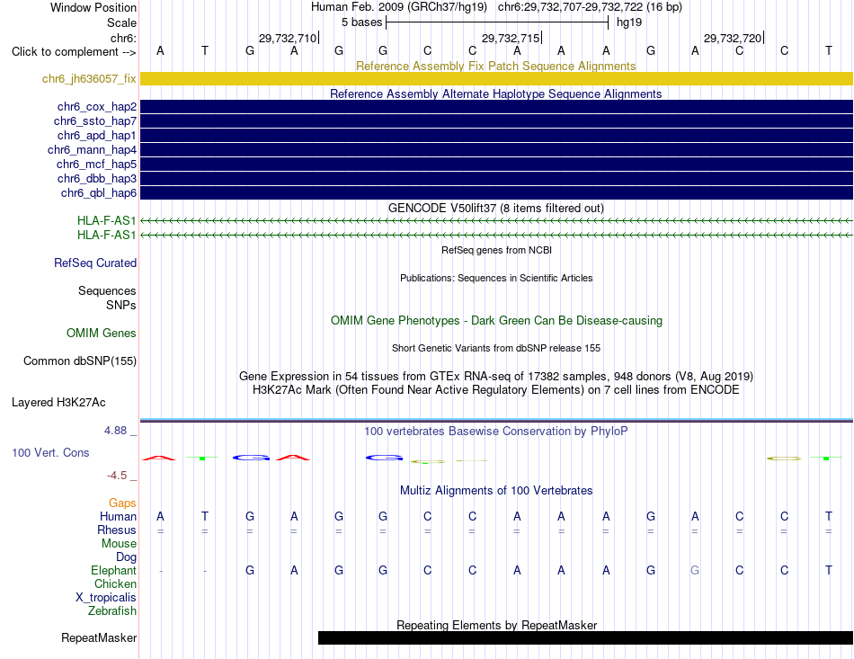The width and height of the screenshot is (854, 659).
Task: Click the chr6_qbl_hap6 dark blue alignment bar
Action: click(496, 192)
